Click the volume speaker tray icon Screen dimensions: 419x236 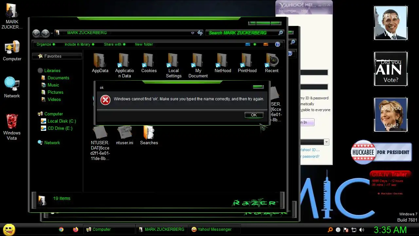[362, 230]
